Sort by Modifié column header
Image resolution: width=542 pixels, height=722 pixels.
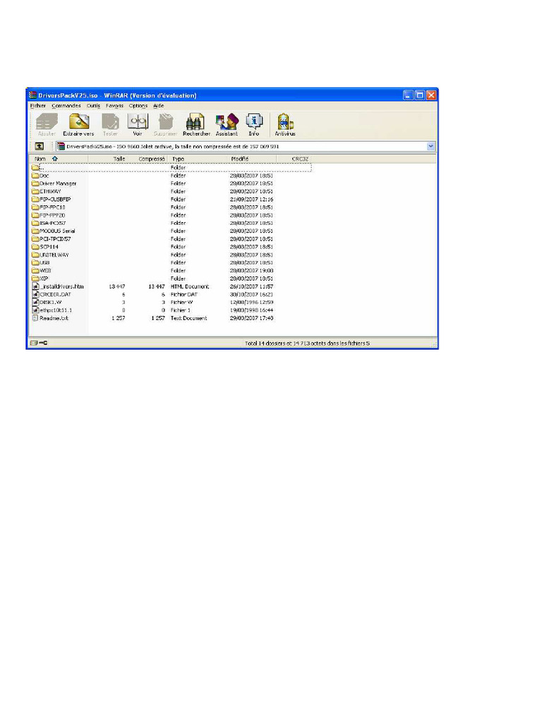[x=253, y=159]
